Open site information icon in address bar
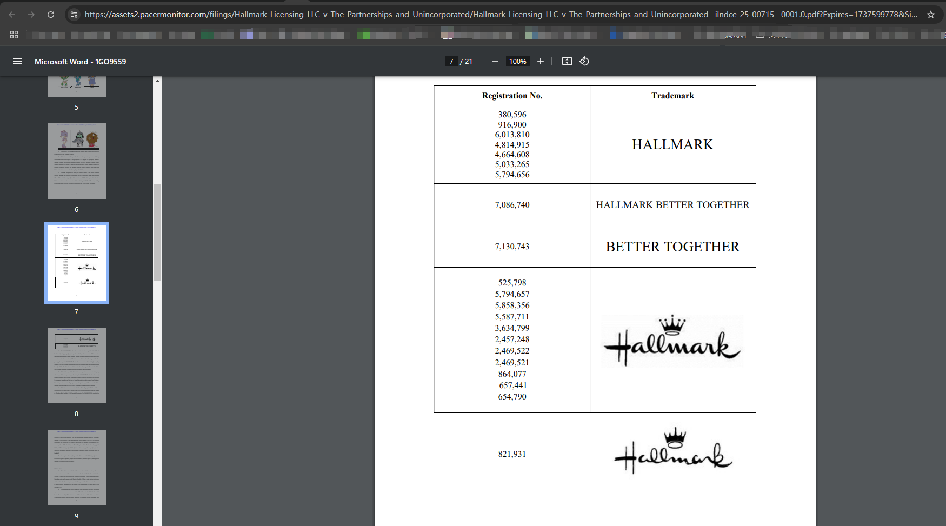 click(x=74, y=15)
